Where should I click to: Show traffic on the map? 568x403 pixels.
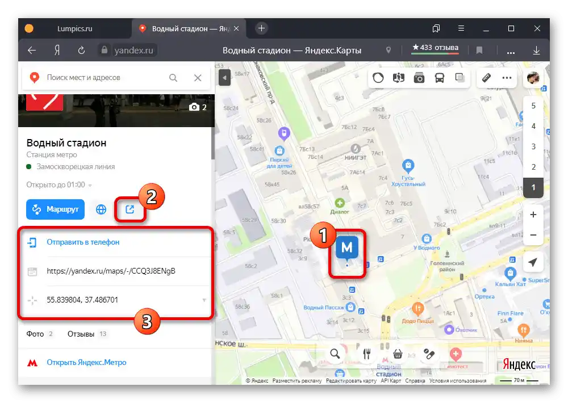(x=379, y=78)
